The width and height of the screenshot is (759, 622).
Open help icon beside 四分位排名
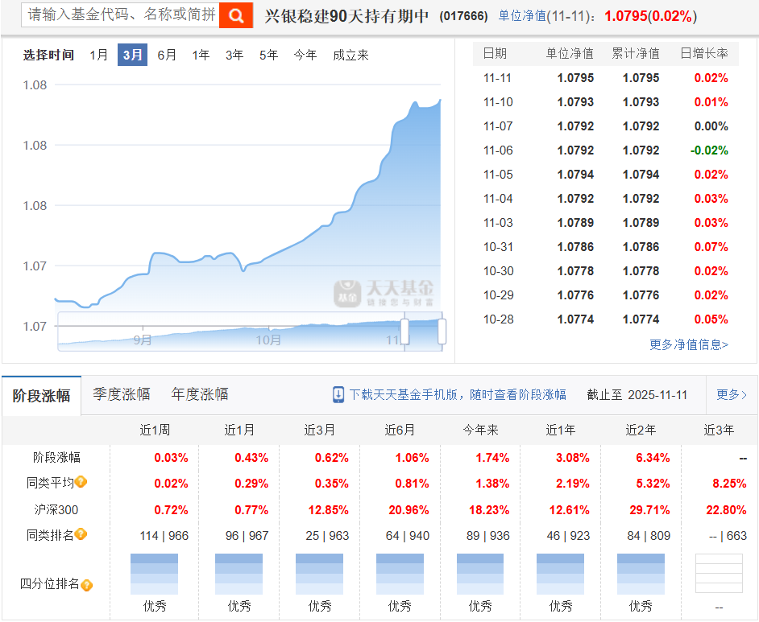point(87,585)
